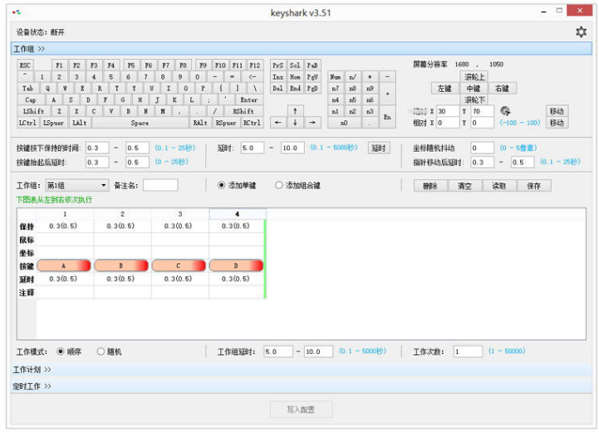The width and height of the screenshot is (599, 432).
Task: Click the left arrow key
Action: 277,123
